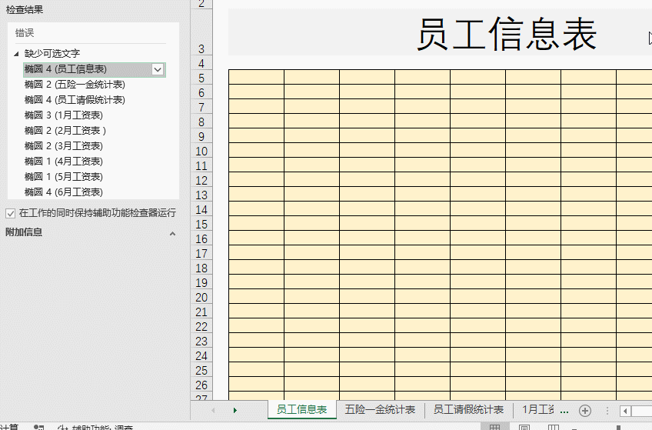This screenshot has height=430, width=652.
Task: Select the 椭圆 2 (五险一金统计表) issue
Action: click(x=75, y=85)
